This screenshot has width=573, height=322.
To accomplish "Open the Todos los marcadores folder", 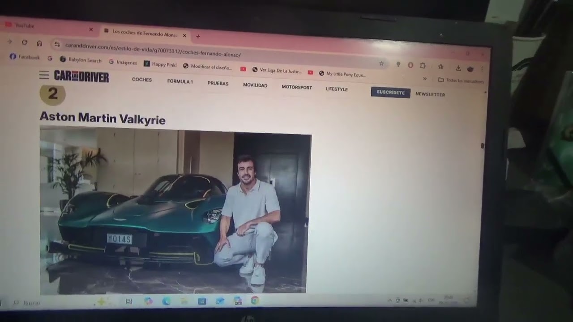I will click(461, 80).
